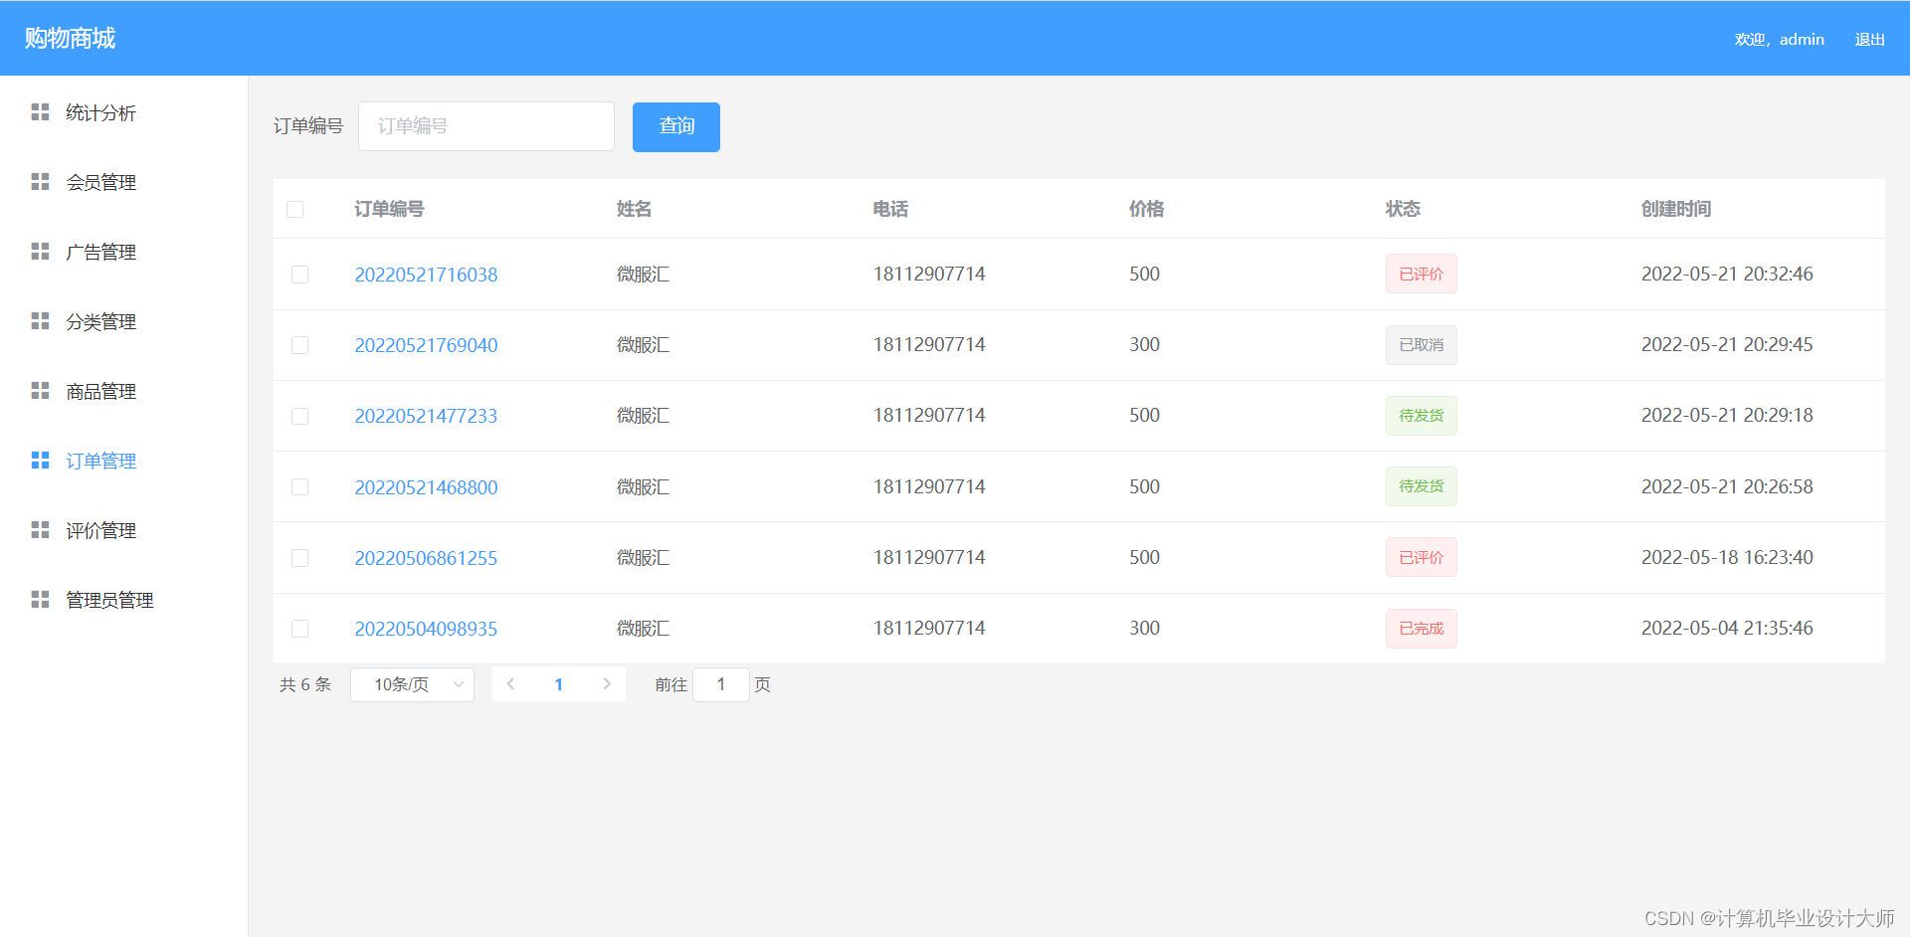Click the 创建时间 column header
This screenshot has height=937, width=1910.
[1676, 209]
